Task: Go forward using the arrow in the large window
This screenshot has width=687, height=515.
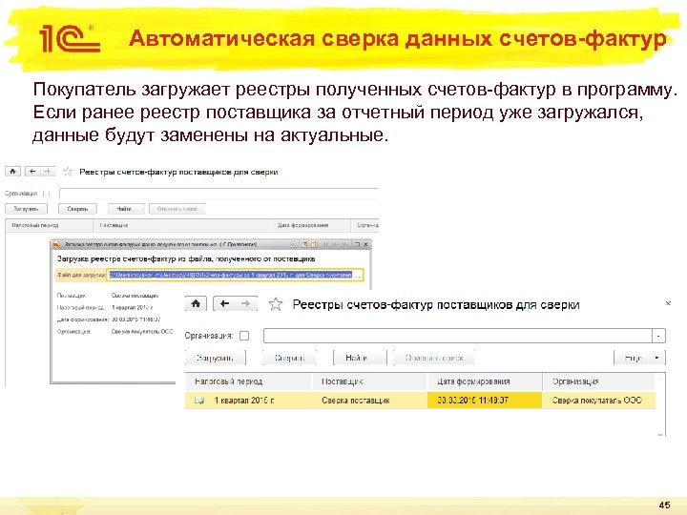Action: 246,303
